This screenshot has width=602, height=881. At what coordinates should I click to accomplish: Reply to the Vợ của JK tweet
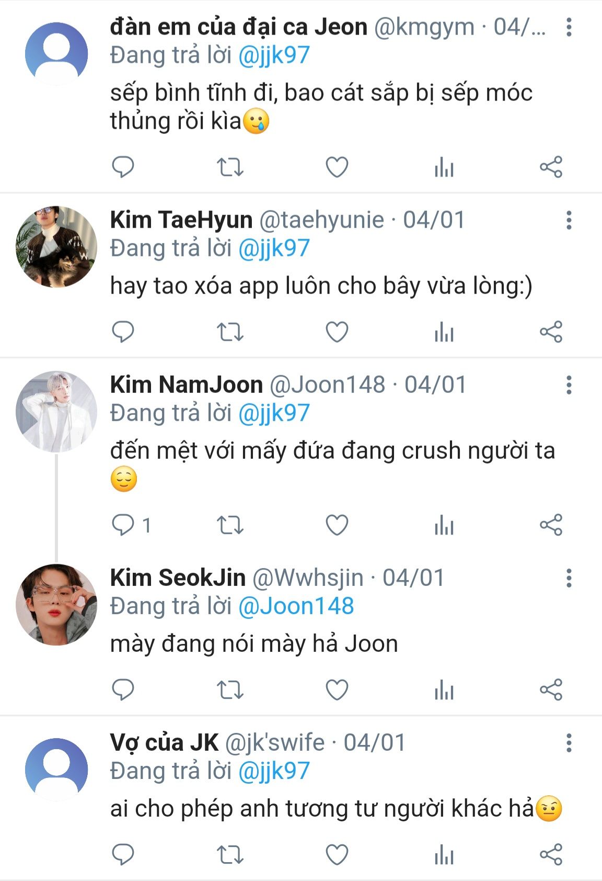click(123, 855)
